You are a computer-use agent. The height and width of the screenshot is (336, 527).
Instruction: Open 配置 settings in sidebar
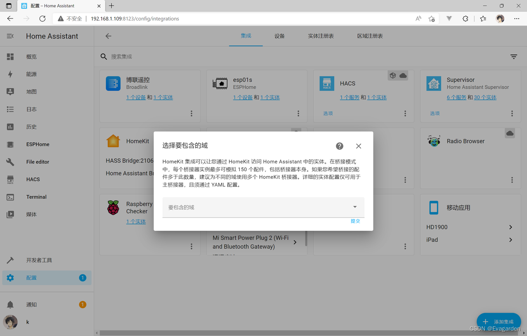coord(47,278)
